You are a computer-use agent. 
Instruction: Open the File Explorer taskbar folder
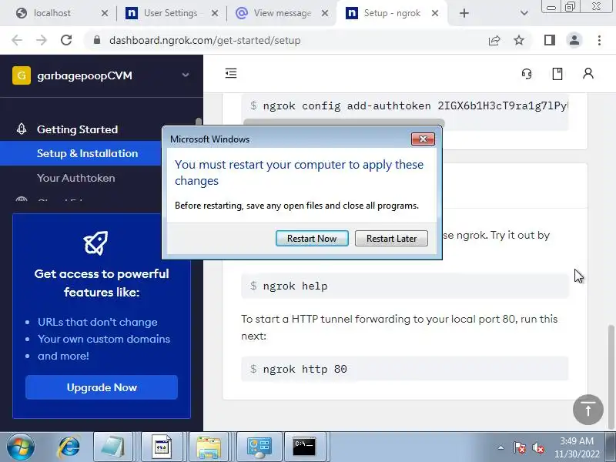click(209, 447)
